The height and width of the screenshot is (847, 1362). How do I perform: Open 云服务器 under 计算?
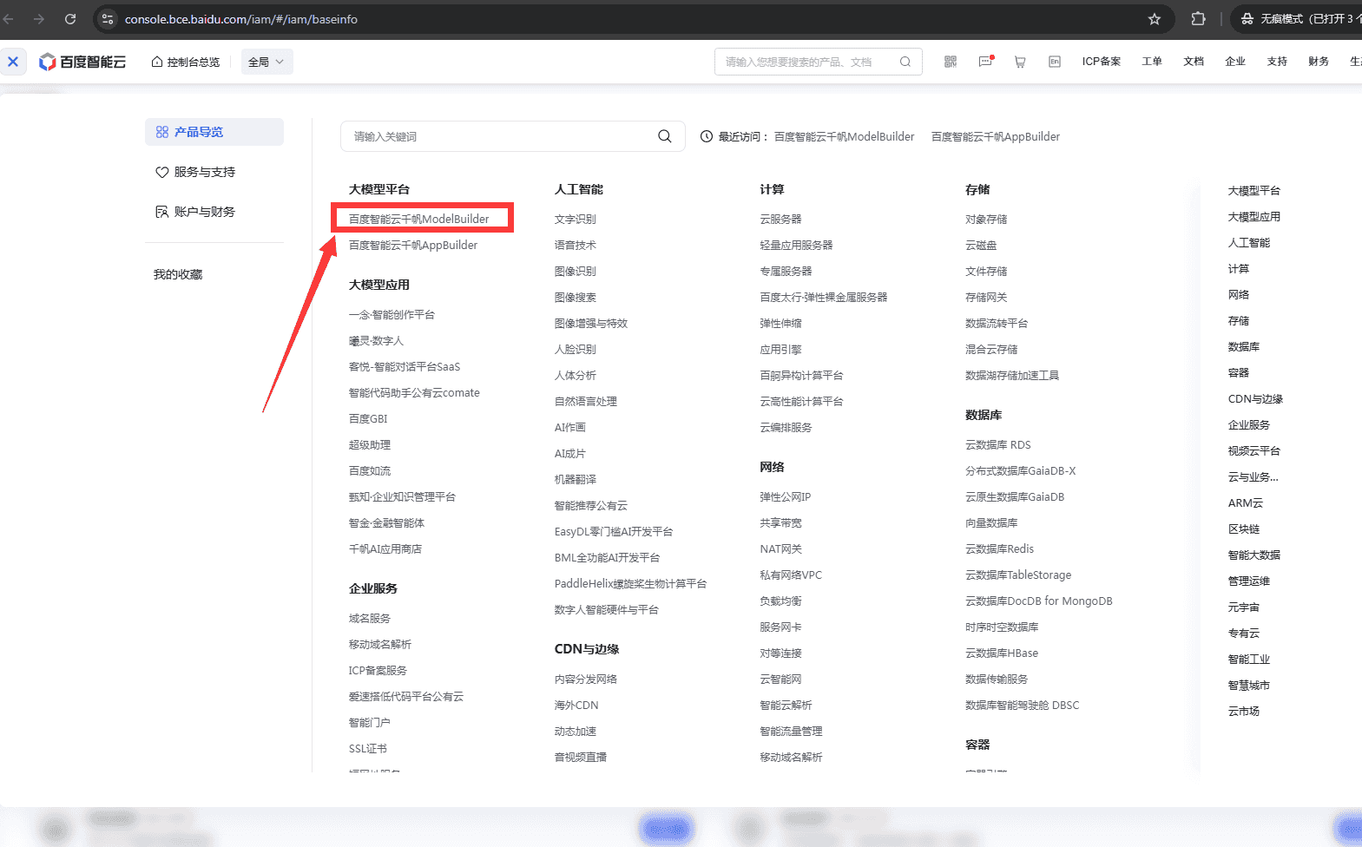click(x=780, y=219)
